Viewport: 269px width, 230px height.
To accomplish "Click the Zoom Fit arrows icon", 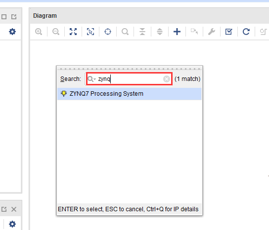I will point(73,32).
